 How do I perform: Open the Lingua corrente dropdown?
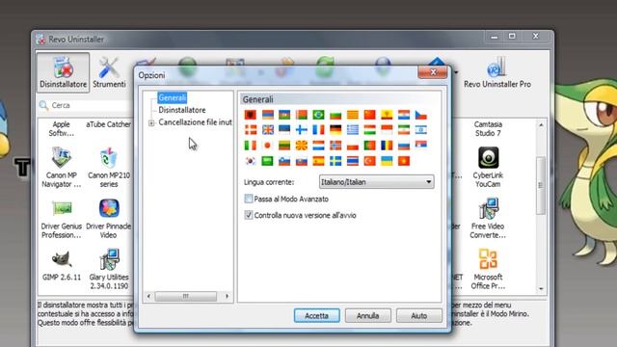coord(377,182)
